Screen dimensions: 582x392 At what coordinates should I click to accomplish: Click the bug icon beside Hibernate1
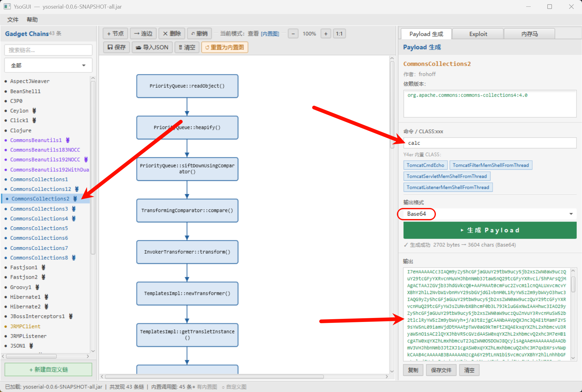point(46,297)
